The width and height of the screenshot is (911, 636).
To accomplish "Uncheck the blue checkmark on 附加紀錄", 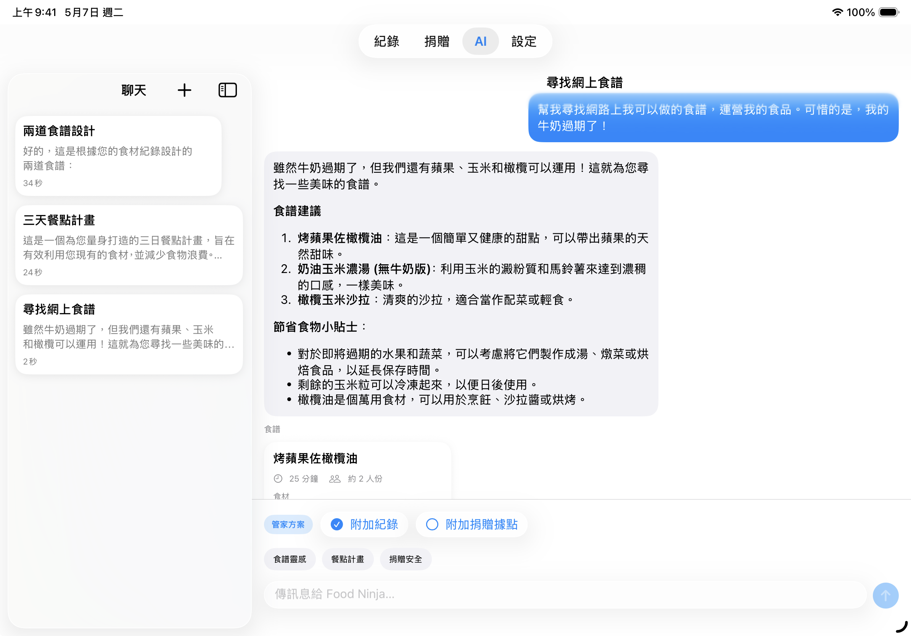I will (x=336, y=524).
